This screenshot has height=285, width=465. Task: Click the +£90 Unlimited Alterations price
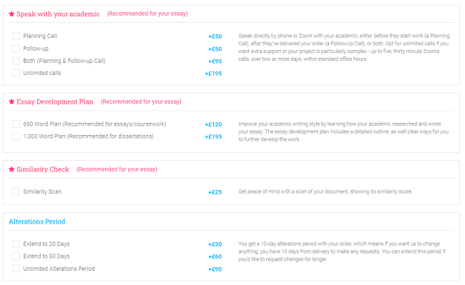point(215,269)
